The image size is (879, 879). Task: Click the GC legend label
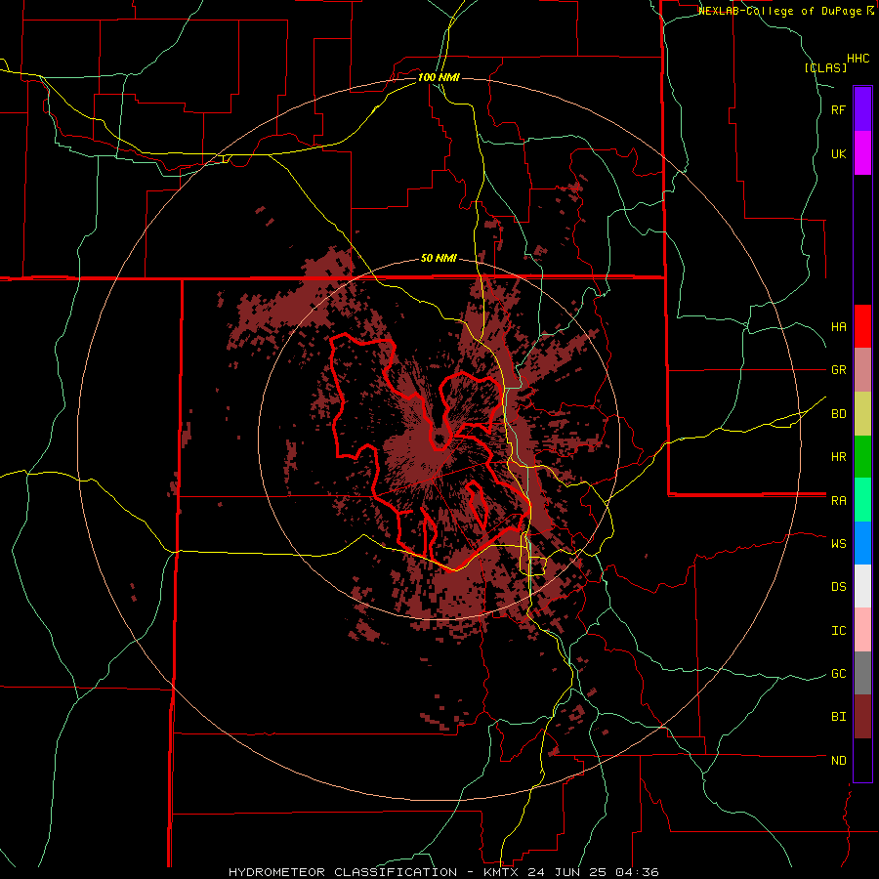pyautogui.click(x=839, y=674)
